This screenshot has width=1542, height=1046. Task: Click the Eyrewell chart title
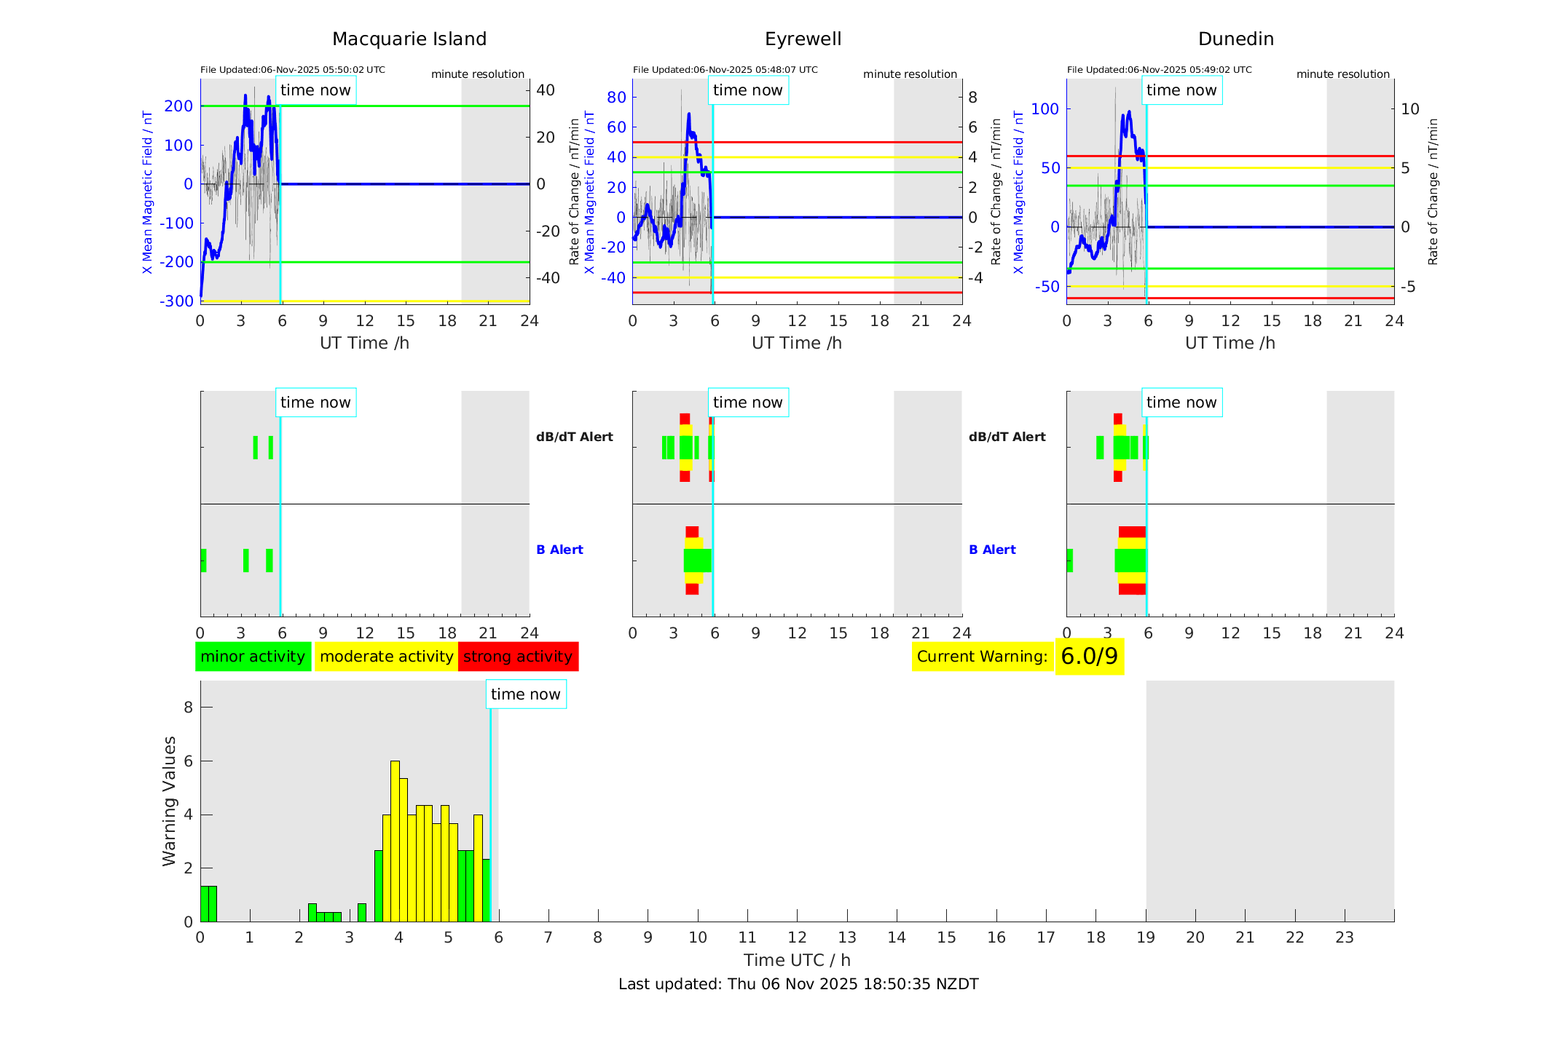tap(803, 39)
